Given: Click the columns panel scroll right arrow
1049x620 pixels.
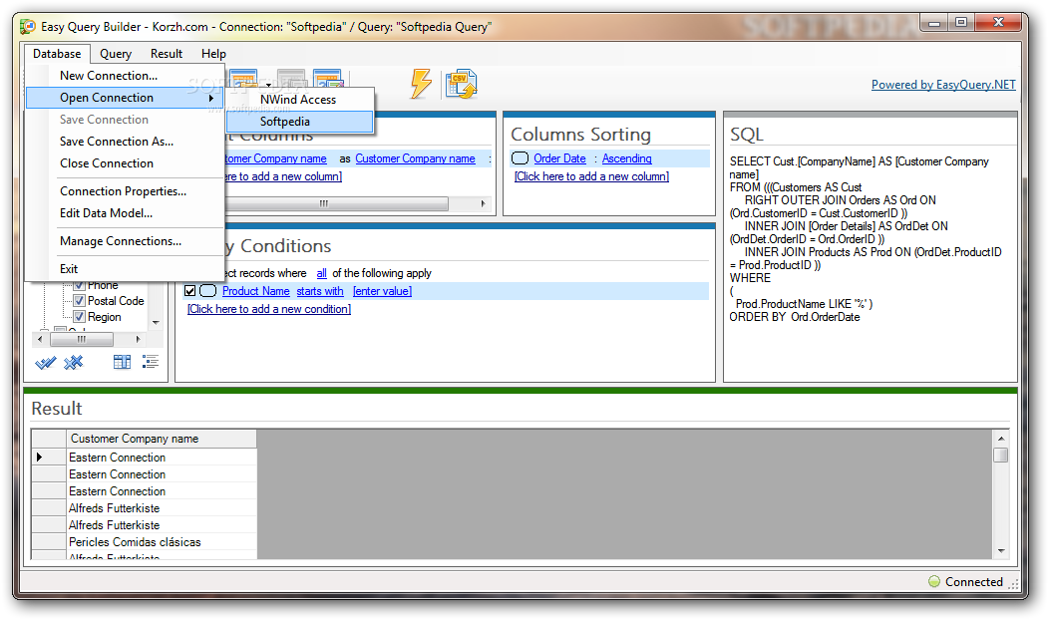Looking at the screenshot, I should 483,203.
